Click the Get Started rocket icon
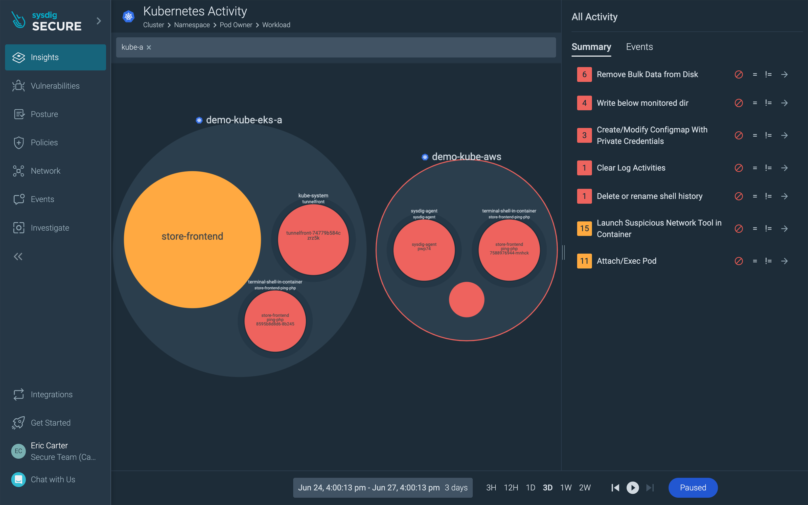 19,423
